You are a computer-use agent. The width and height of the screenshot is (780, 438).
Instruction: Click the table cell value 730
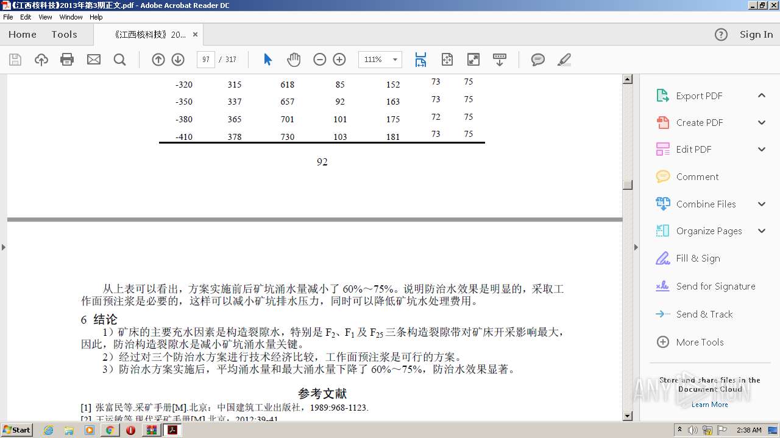(x=288, y=137)
